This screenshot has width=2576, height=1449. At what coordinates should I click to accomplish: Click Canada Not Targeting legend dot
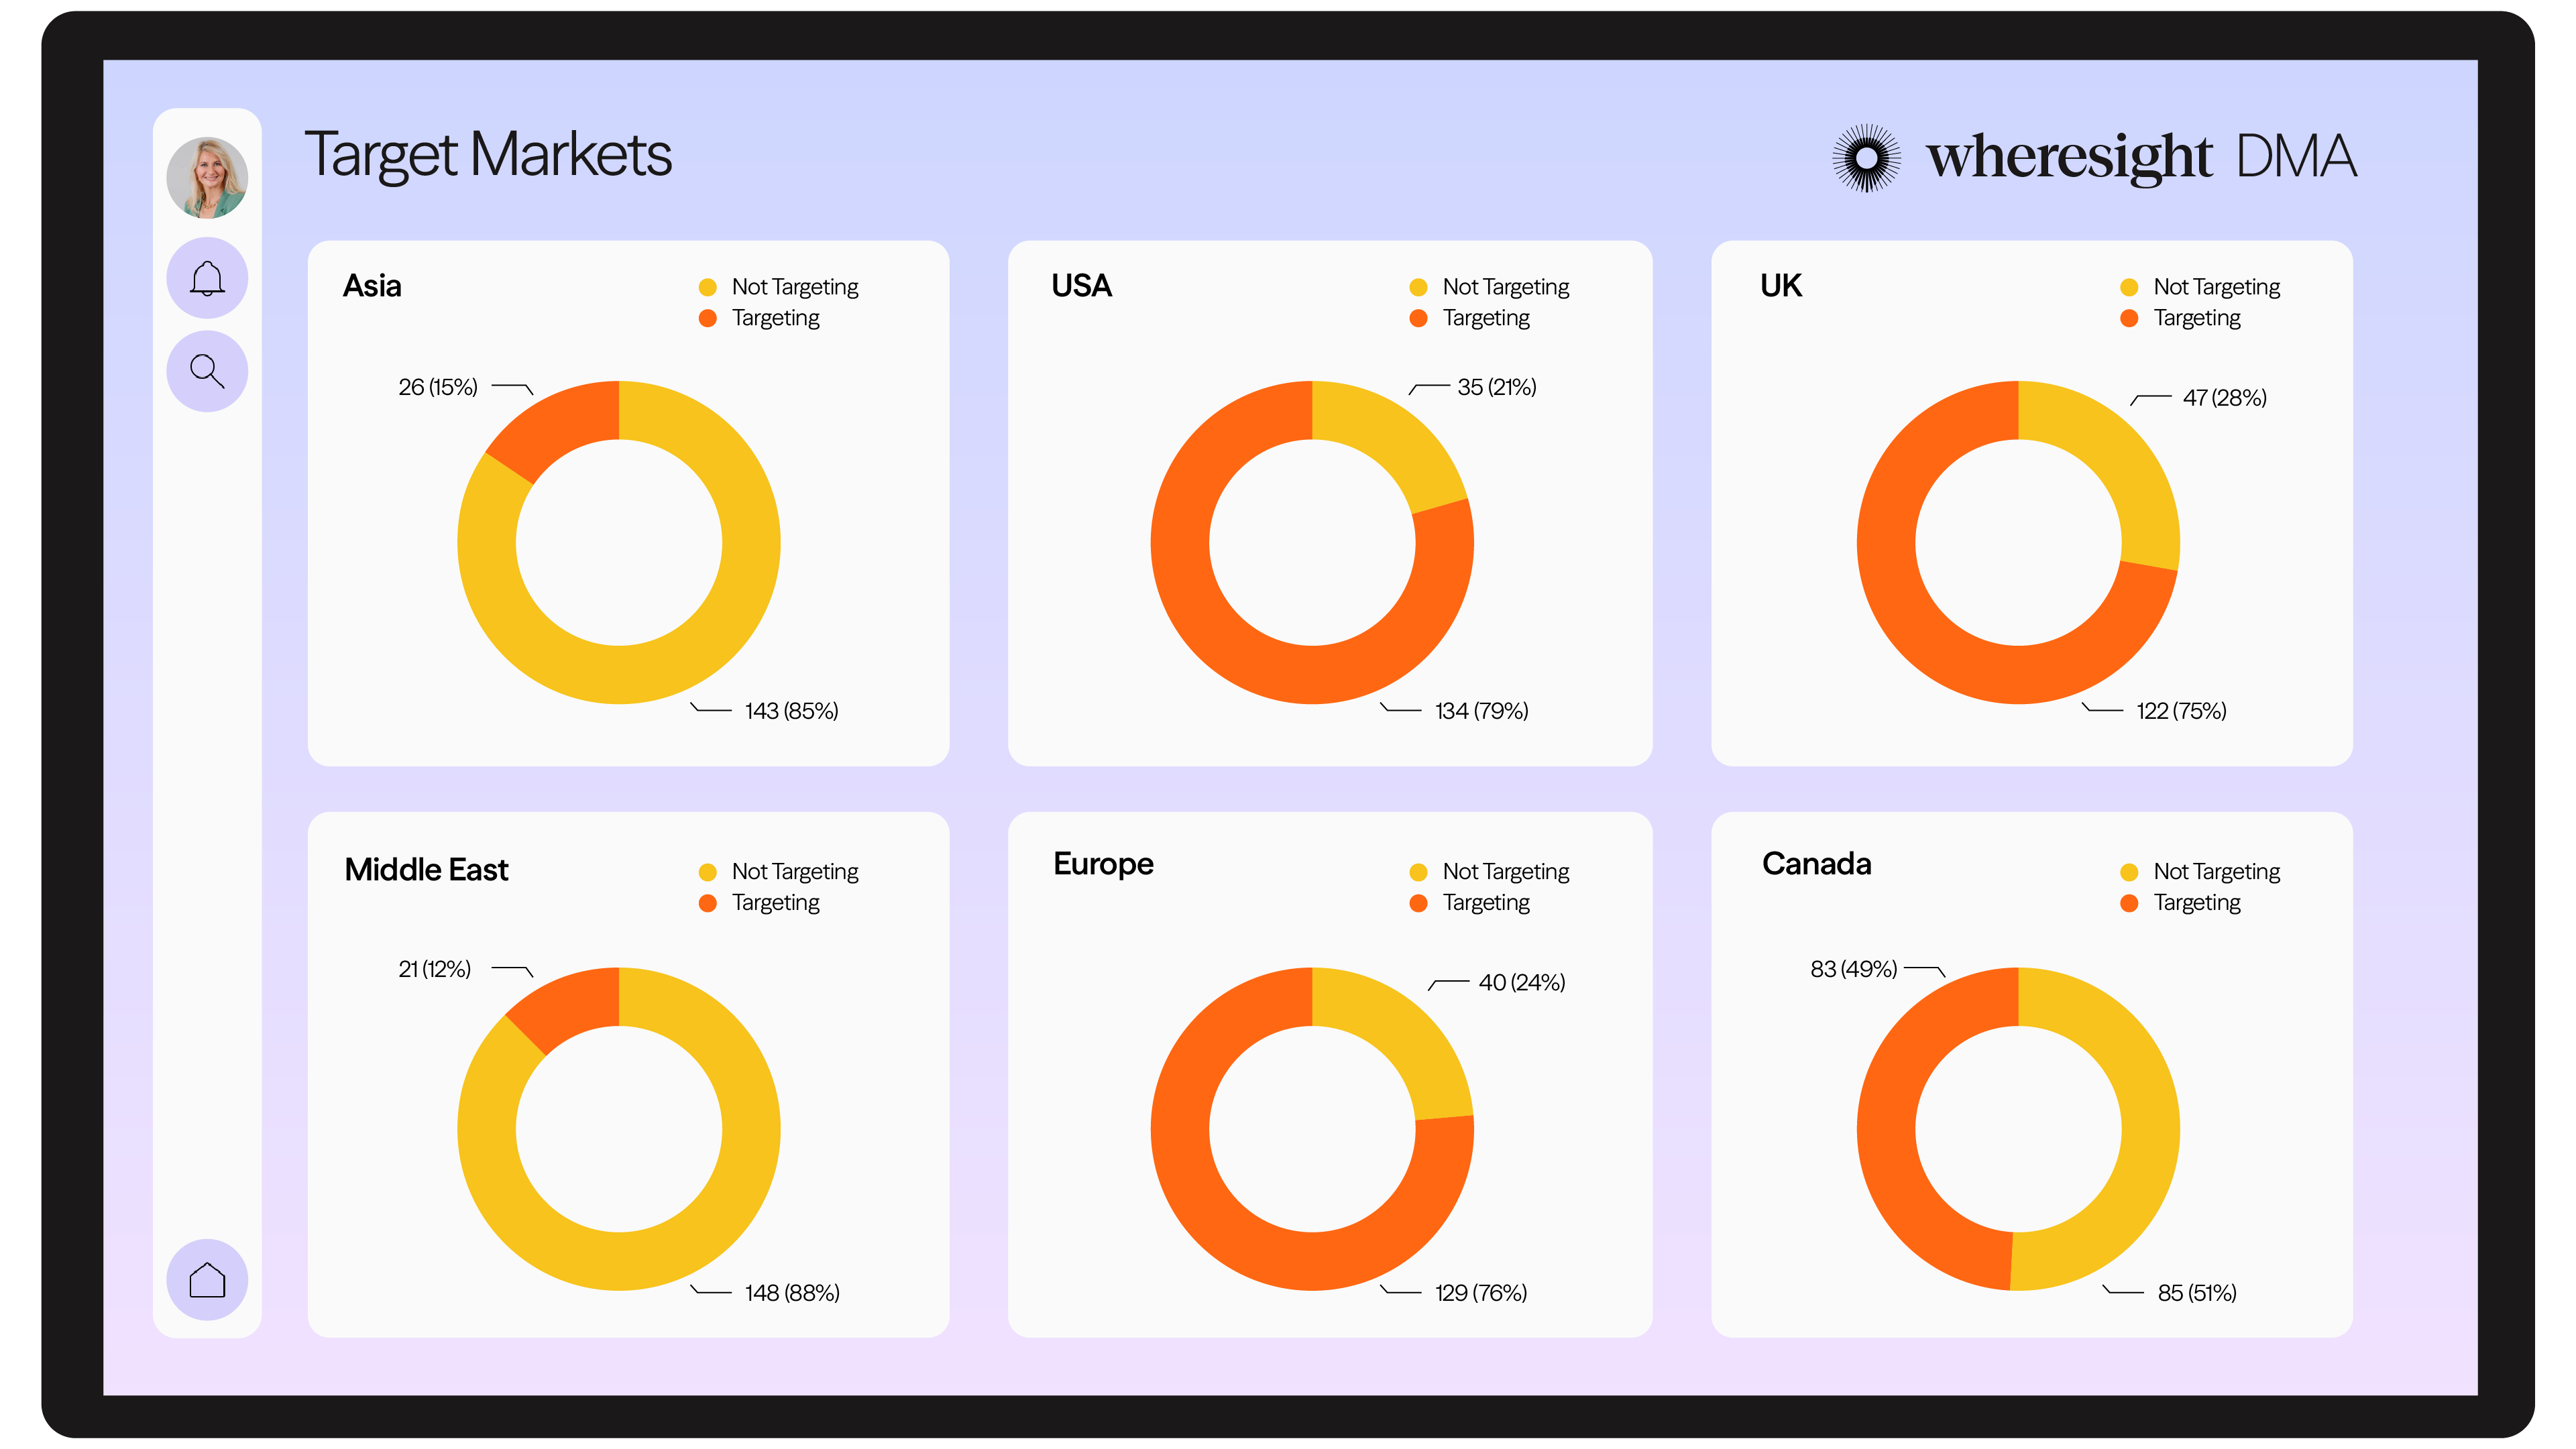(x=2129, y=872)
